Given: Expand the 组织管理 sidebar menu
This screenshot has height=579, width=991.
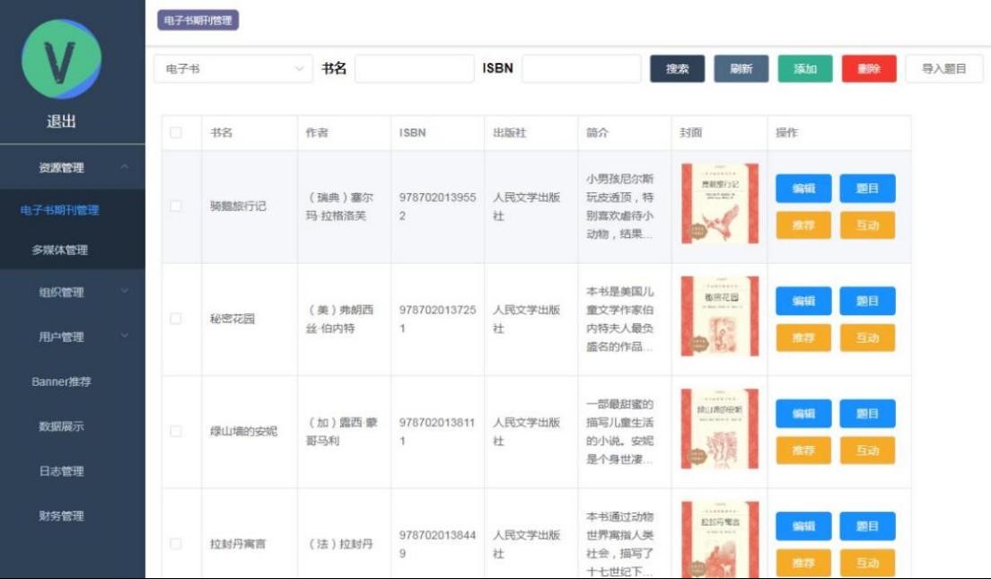Looking at the screenshot, I should 72,292.
